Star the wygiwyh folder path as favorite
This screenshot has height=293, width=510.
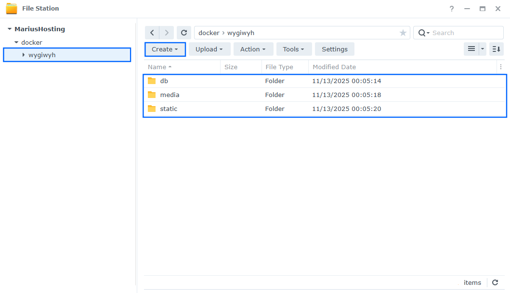pos(403,33)
